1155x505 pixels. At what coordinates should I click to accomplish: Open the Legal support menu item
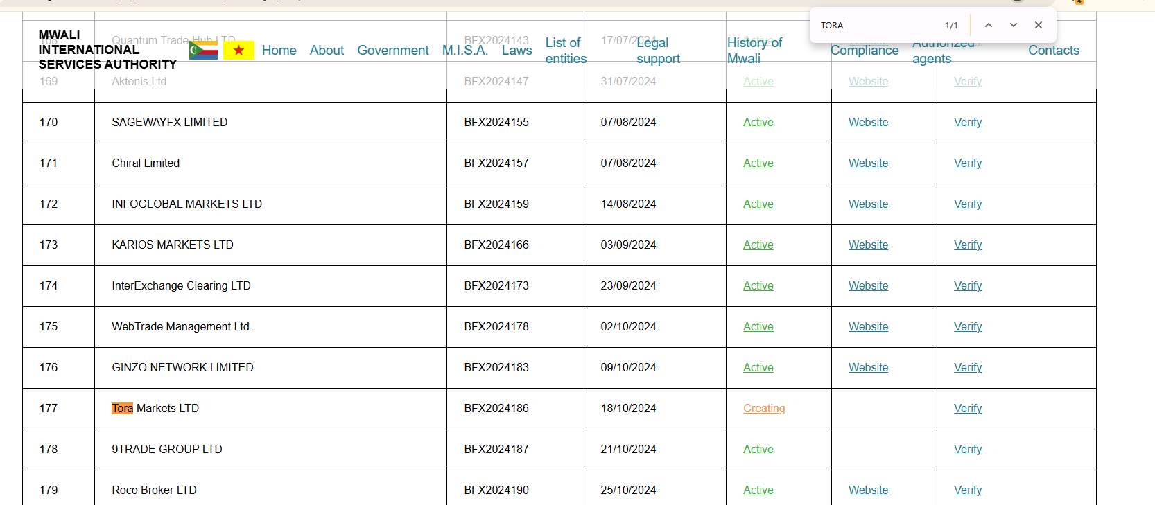tap(658, 51)
